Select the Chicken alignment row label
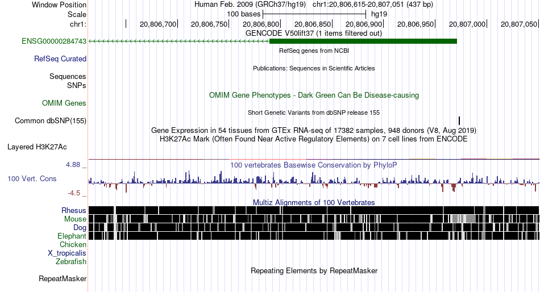Screen dimensions: 540x292 tap(73, 244)
